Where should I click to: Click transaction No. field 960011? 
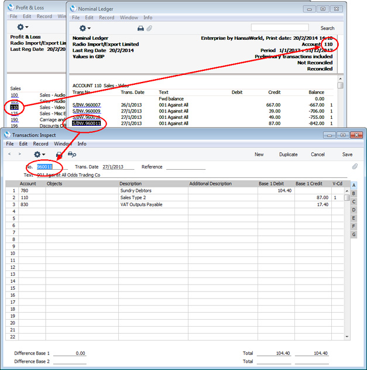[52, 167]
